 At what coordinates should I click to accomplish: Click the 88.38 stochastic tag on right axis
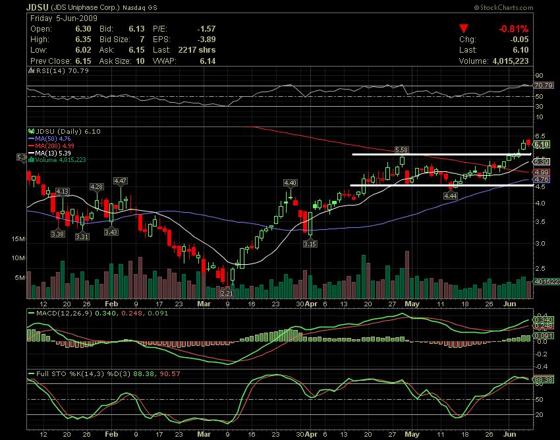544,379
